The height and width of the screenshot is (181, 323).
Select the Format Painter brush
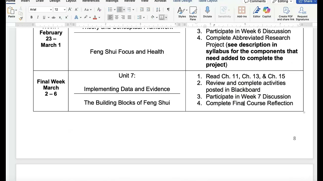point(21,18)
